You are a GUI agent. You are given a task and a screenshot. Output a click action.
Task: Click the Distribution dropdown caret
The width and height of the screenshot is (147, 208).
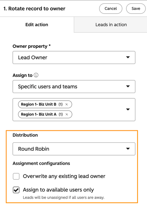(128, 149)
